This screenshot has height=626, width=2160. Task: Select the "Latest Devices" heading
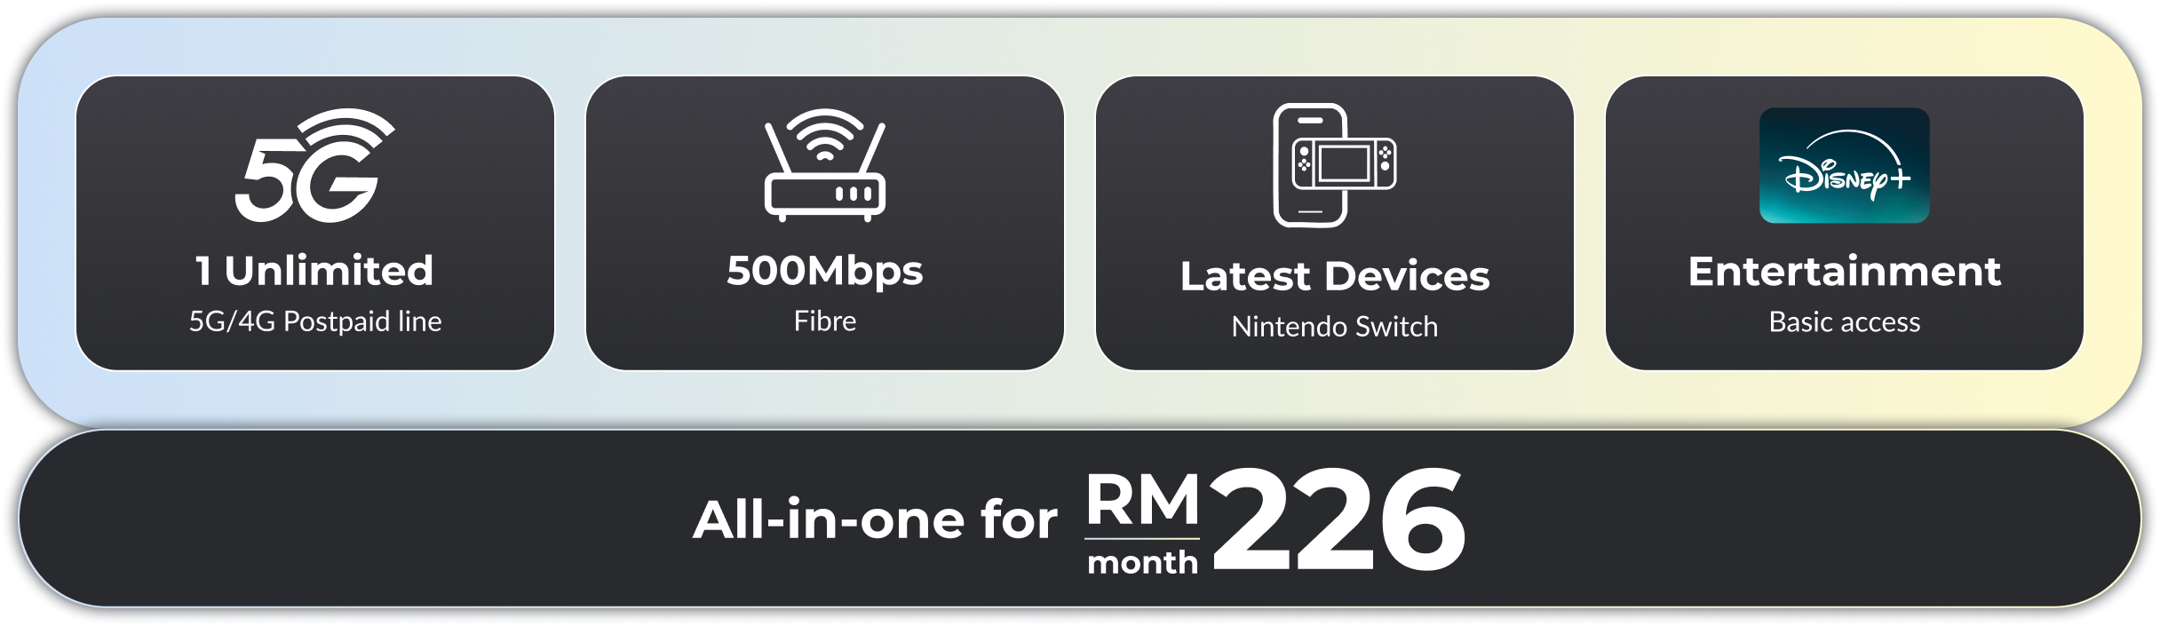[x=1335, y=276]
